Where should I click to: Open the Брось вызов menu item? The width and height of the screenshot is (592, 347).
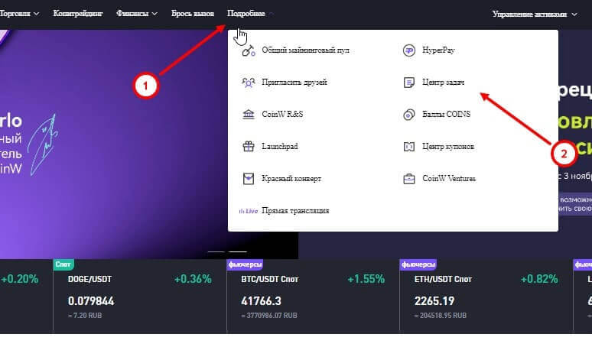[x=193, y=14]
